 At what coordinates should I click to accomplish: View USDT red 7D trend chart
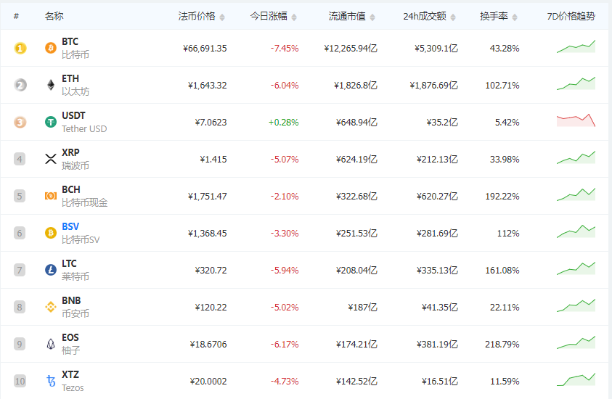pyautogui.click(x=576, y=120)
